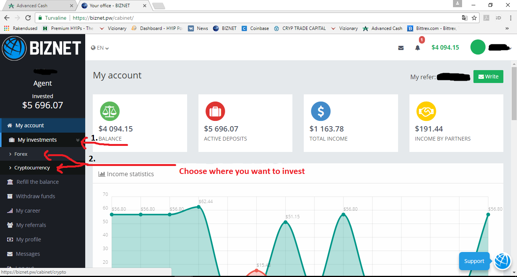Screen dimensions: 517x277
Task: Open the Dashboard - HYIP bookmark
Action: pyautogui.click(x=157, y=28)
